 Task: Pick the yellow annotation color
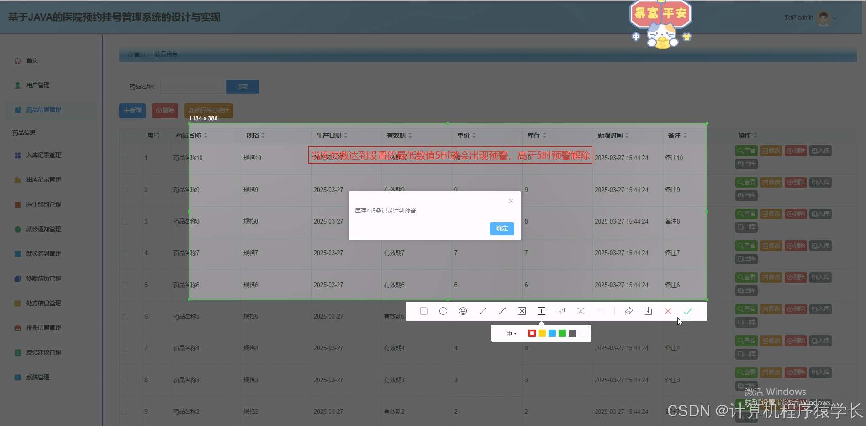pos(542,334)
